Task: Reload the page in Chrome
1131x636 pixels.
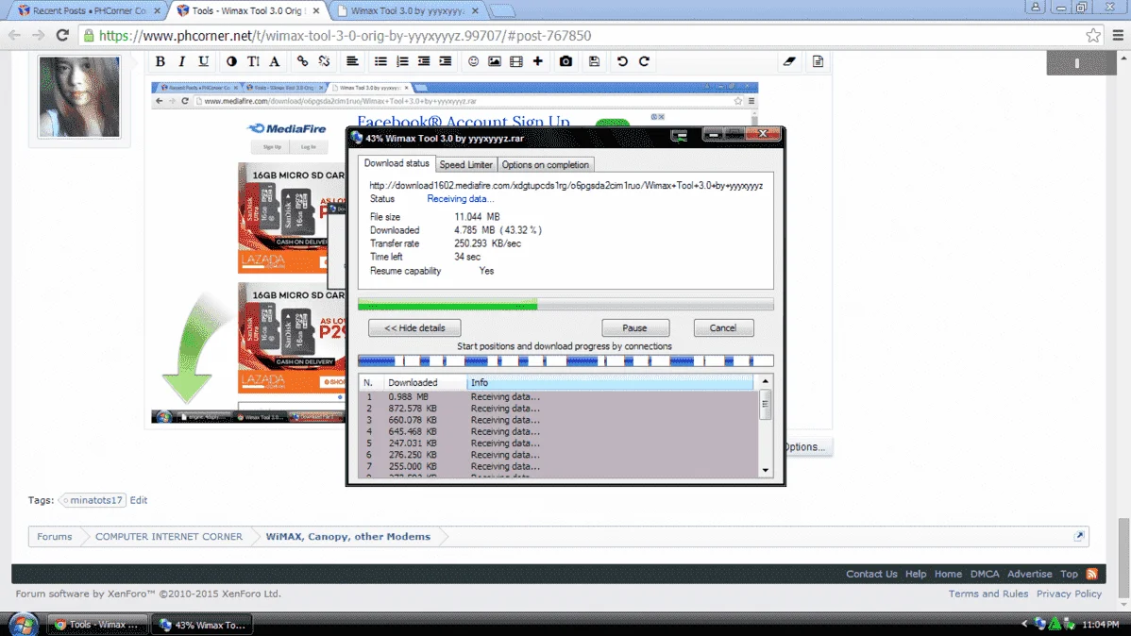Action: 62,35
